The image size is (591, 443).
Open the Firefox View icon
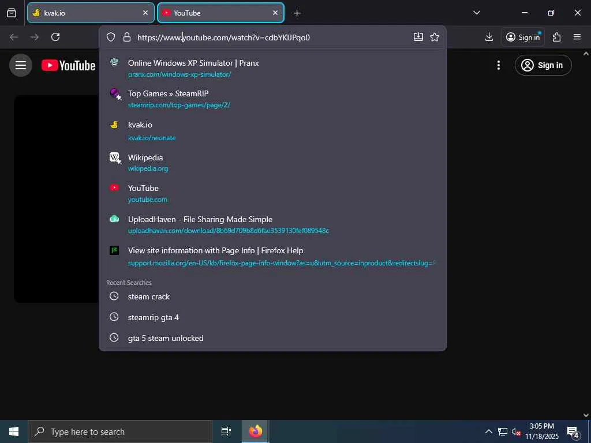click(x=12, y=13)
